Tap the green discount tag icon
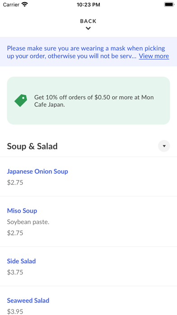Screen dimensions: 177x315 tap(21, 100)
